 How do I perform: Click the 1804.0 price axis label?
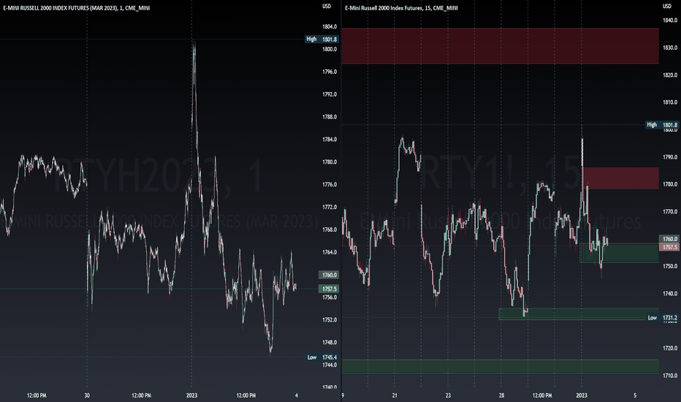point(330,27)
